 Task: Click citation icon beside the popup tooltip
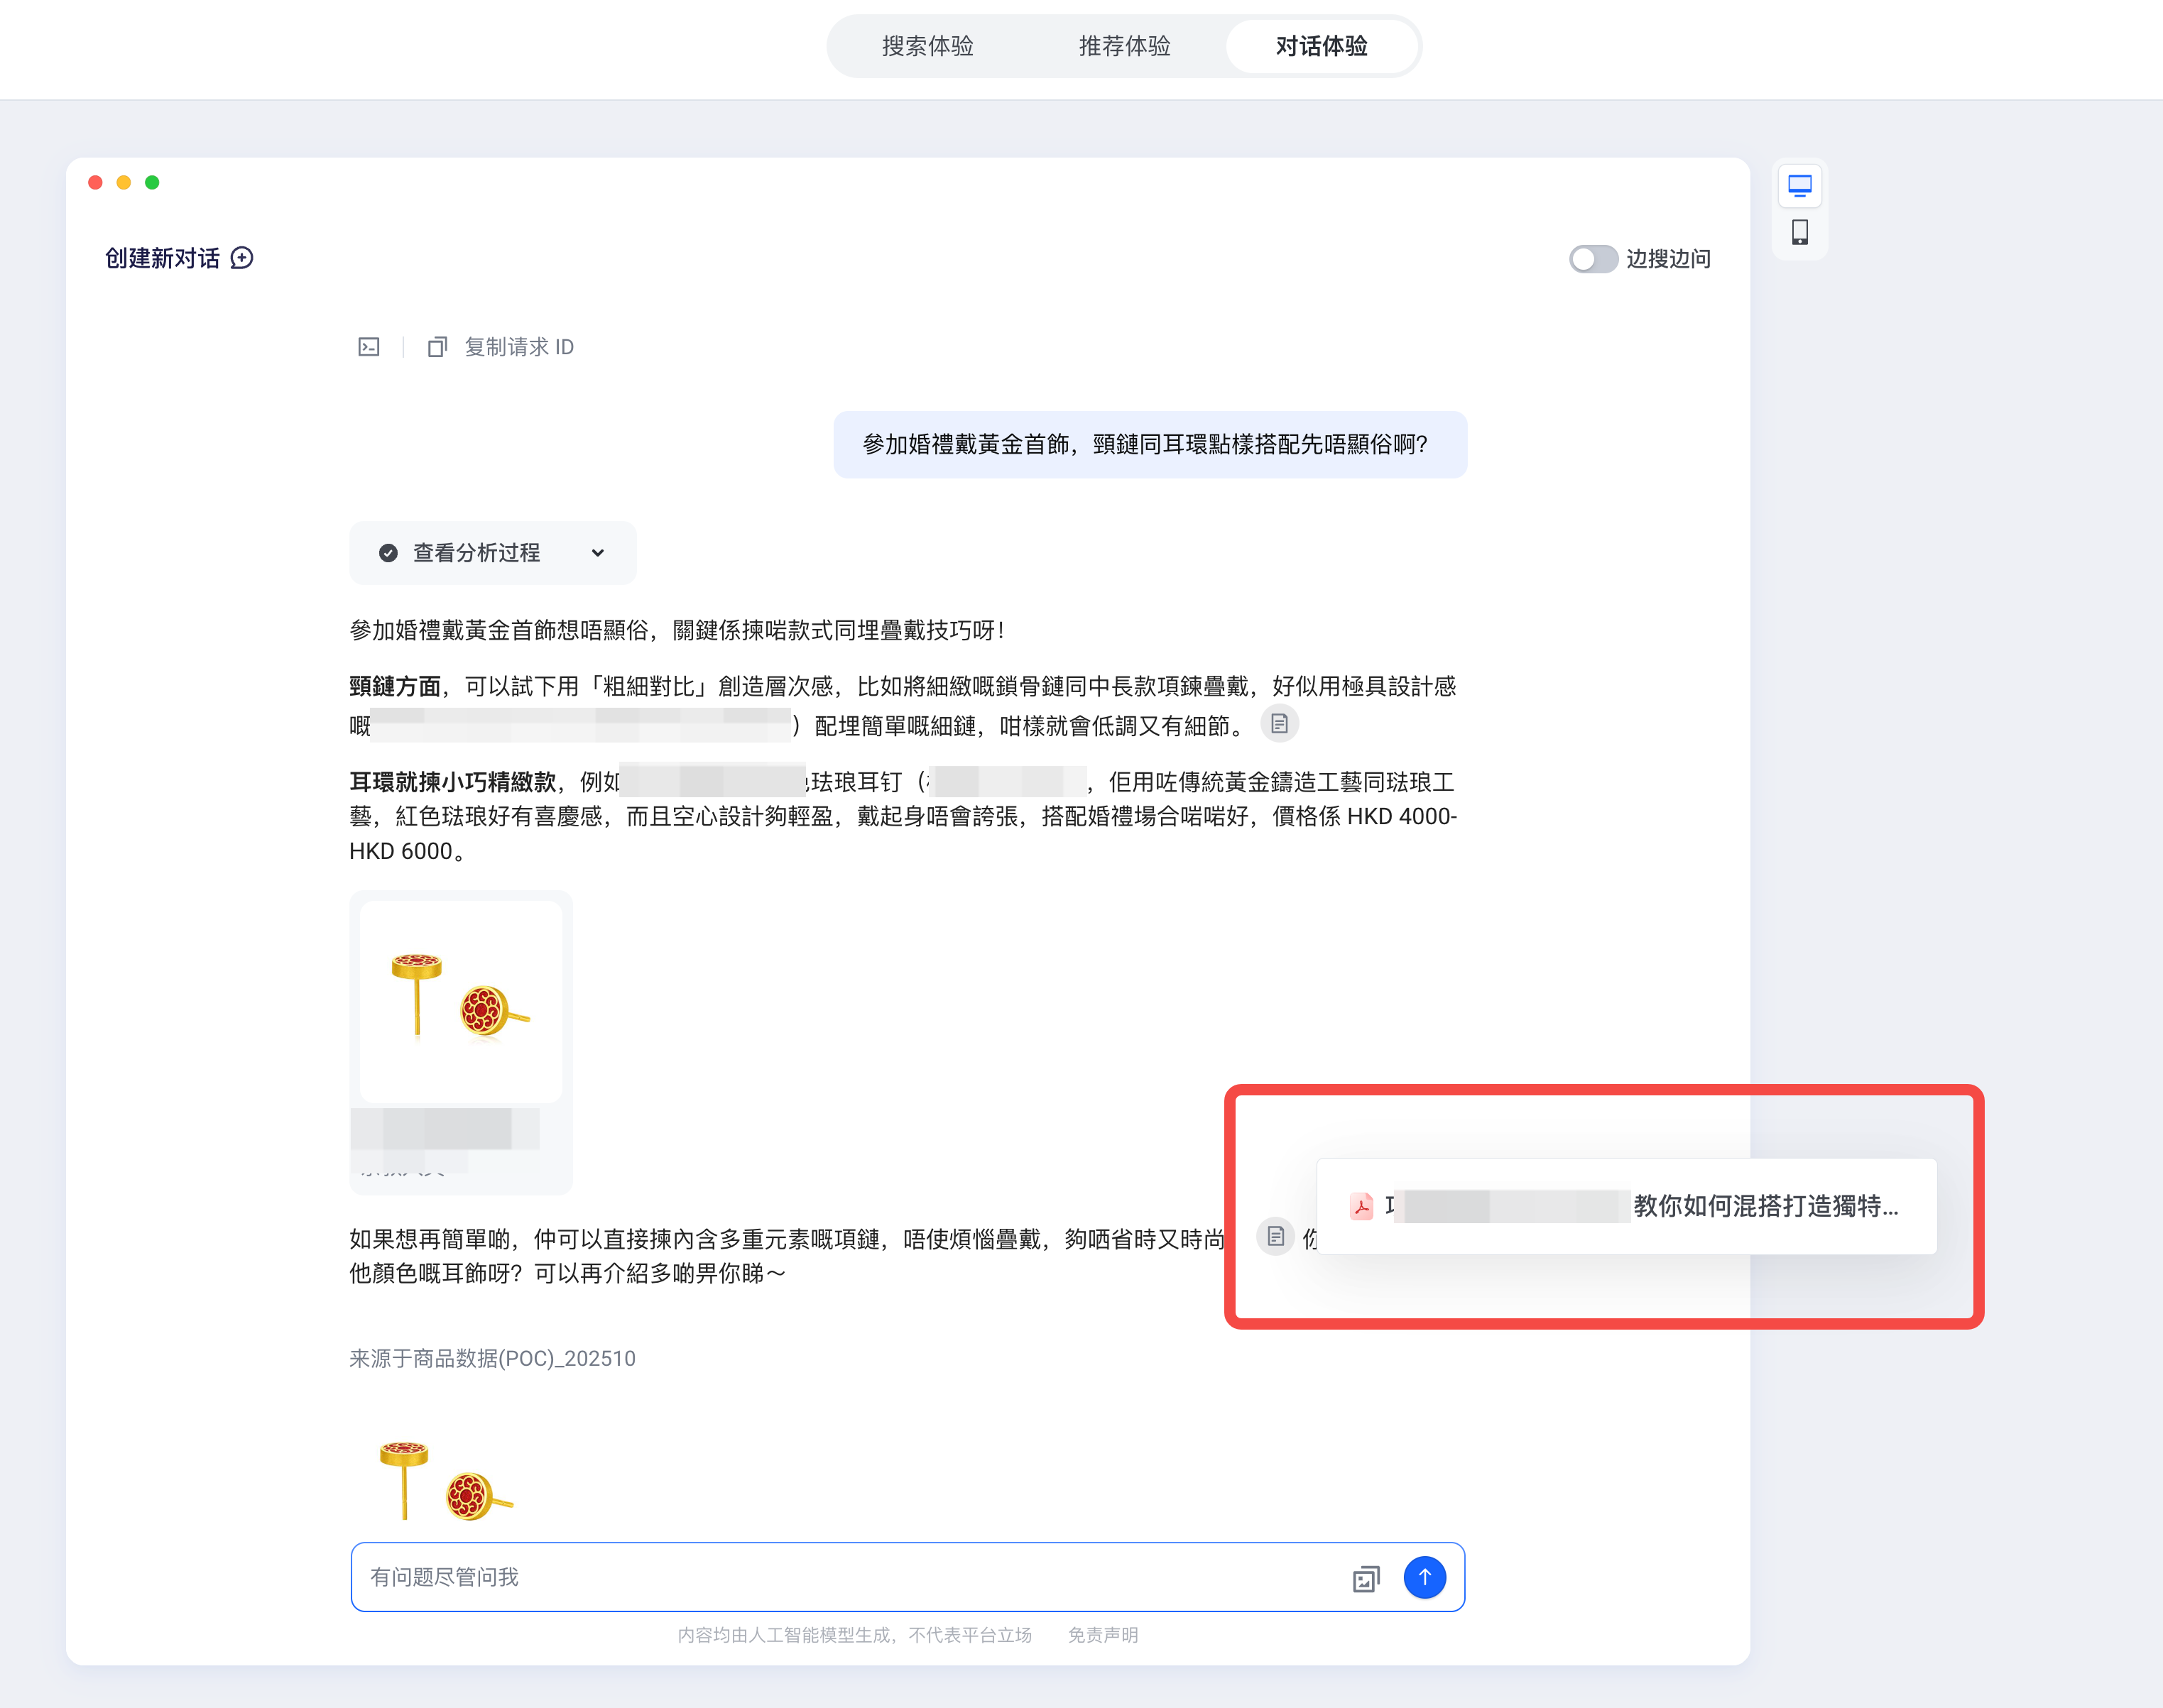point(1275,1237)
